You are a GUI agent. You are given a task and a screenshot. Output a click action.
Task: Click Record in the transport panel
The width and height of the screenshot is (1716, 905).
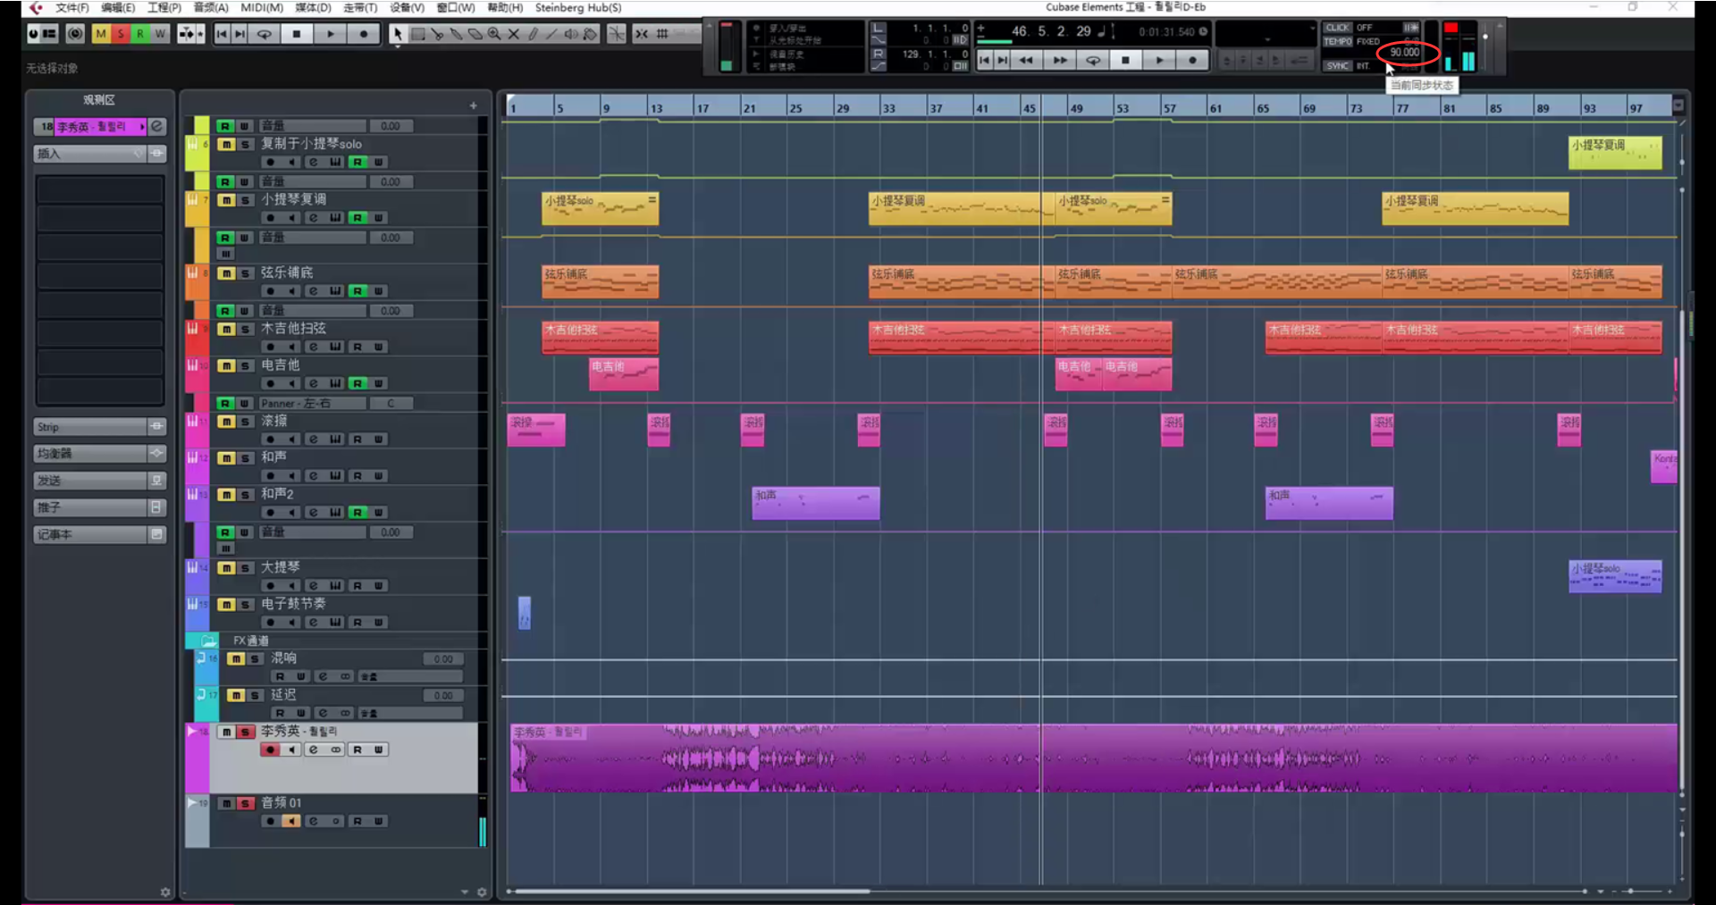1192,60
